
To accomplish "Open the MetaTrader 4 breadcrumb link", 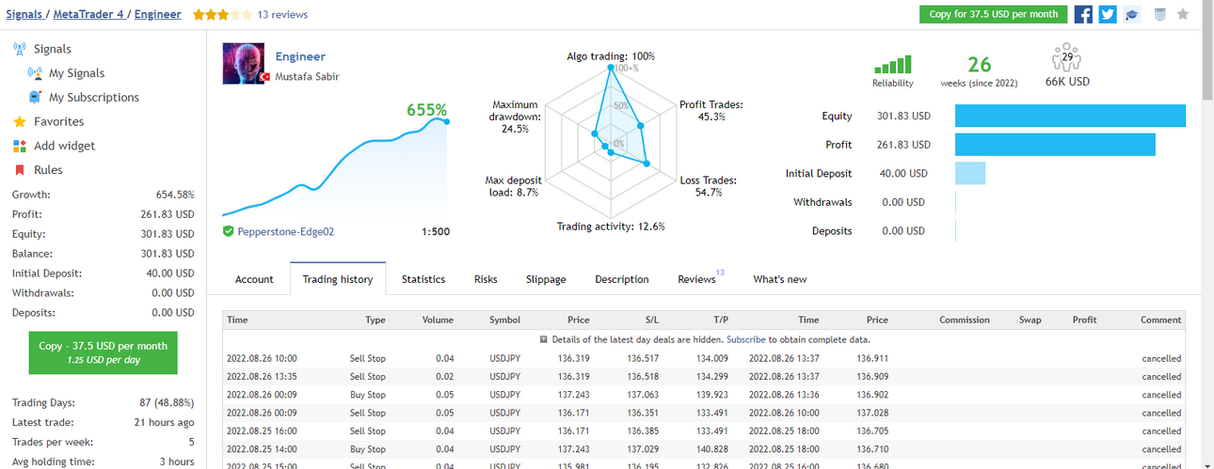I will pos(89,14).
